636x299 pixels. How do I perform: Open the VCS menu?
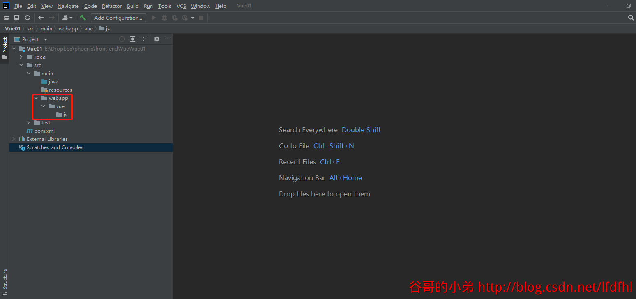point(181,6)
